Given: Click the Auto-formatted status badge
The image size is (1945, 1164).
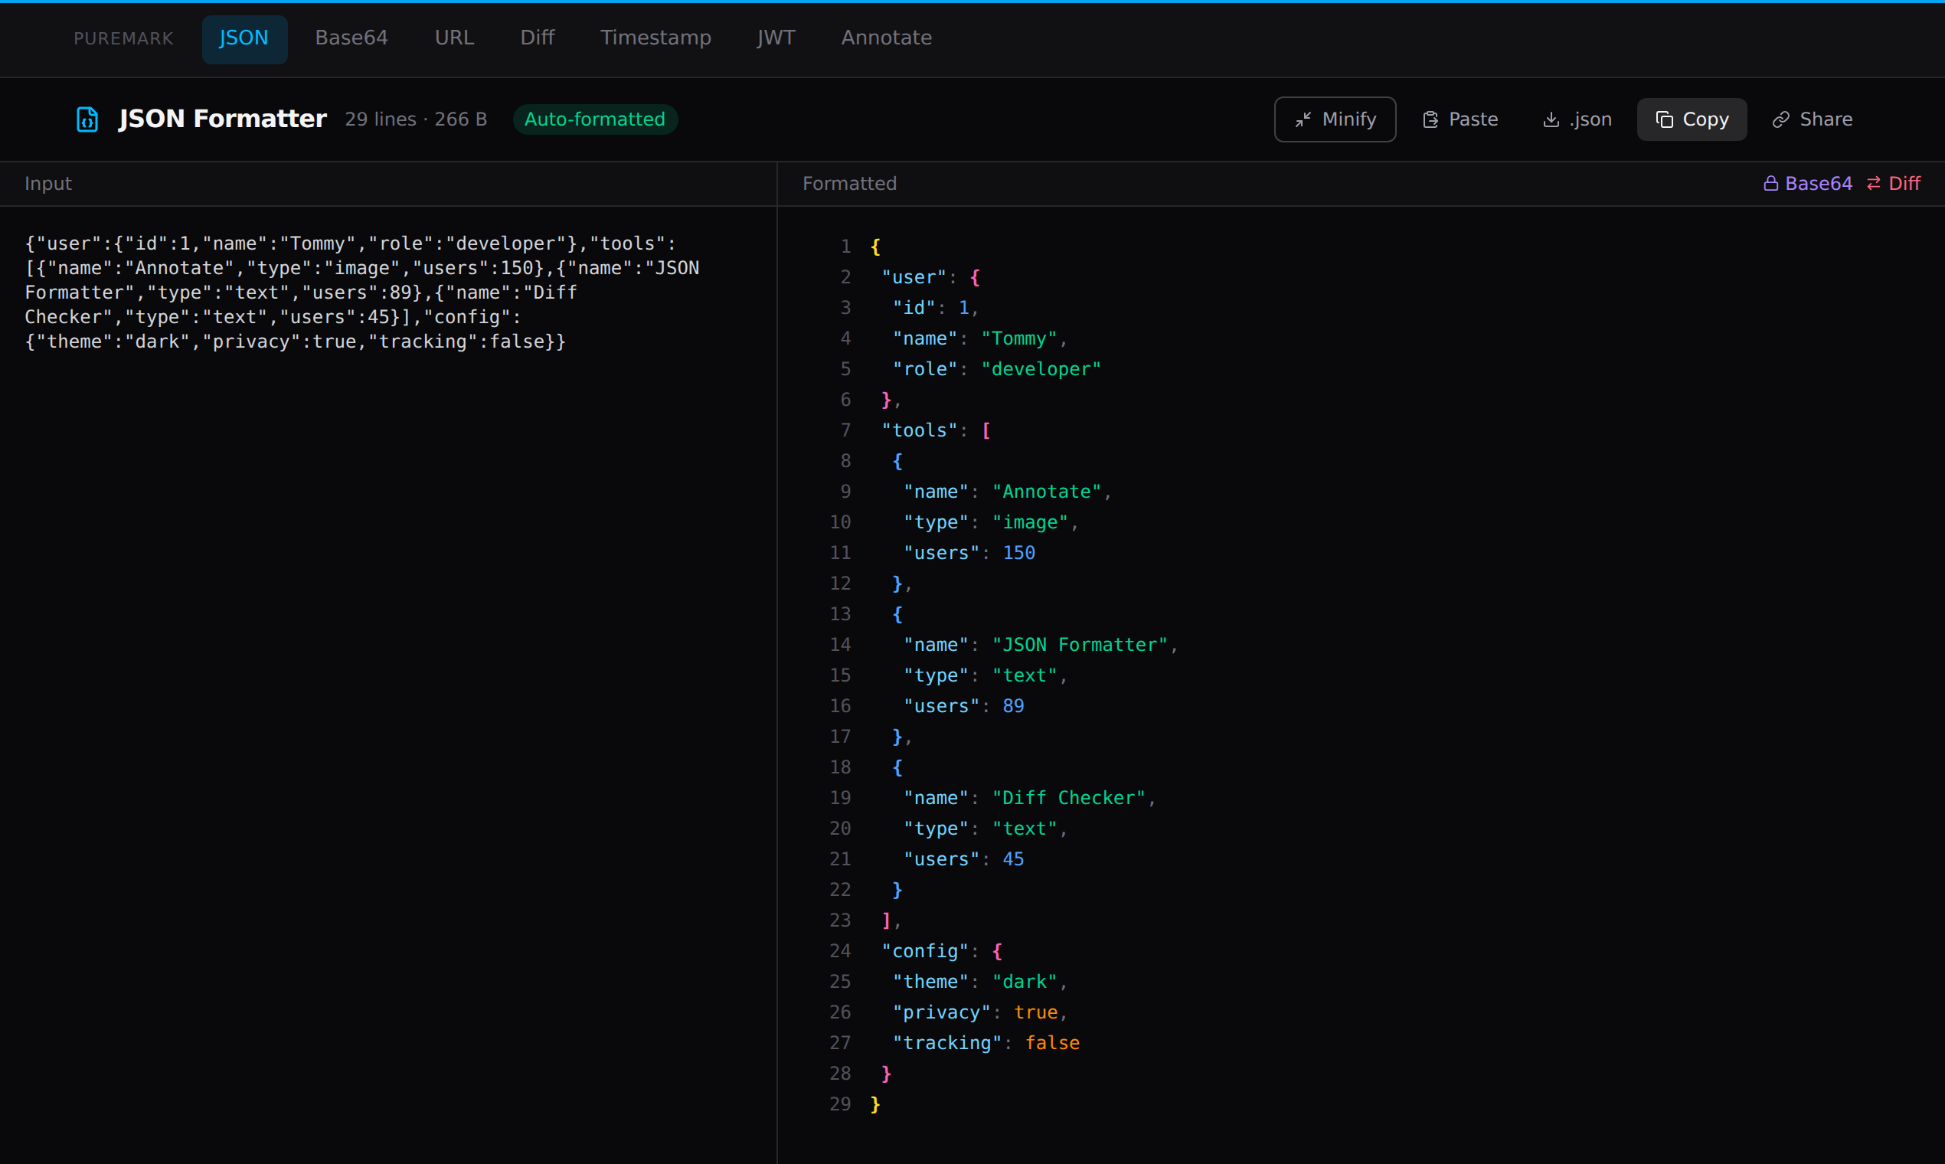Looking at the screenshot, I should point(594,119).
